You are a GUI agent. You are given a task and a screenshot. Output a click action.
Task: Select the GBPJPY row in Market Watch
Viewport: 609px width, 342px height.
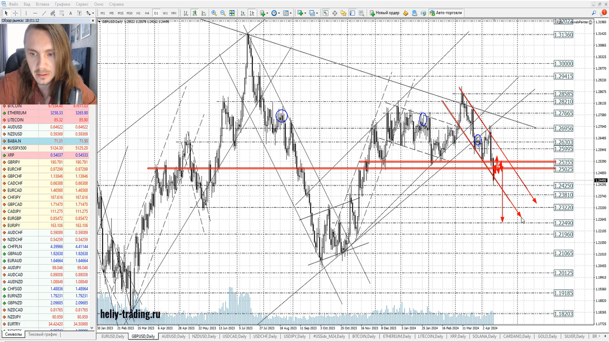45,162
